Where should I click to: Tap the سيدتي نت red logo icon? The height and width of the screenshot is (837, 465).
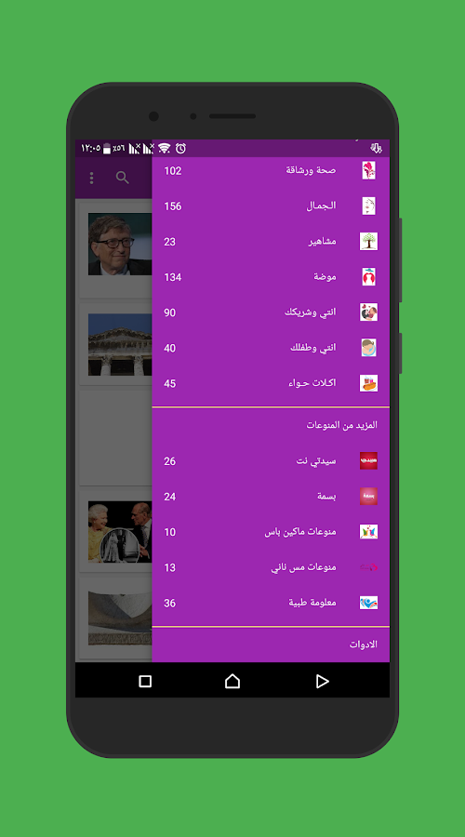tap(369, 460)
